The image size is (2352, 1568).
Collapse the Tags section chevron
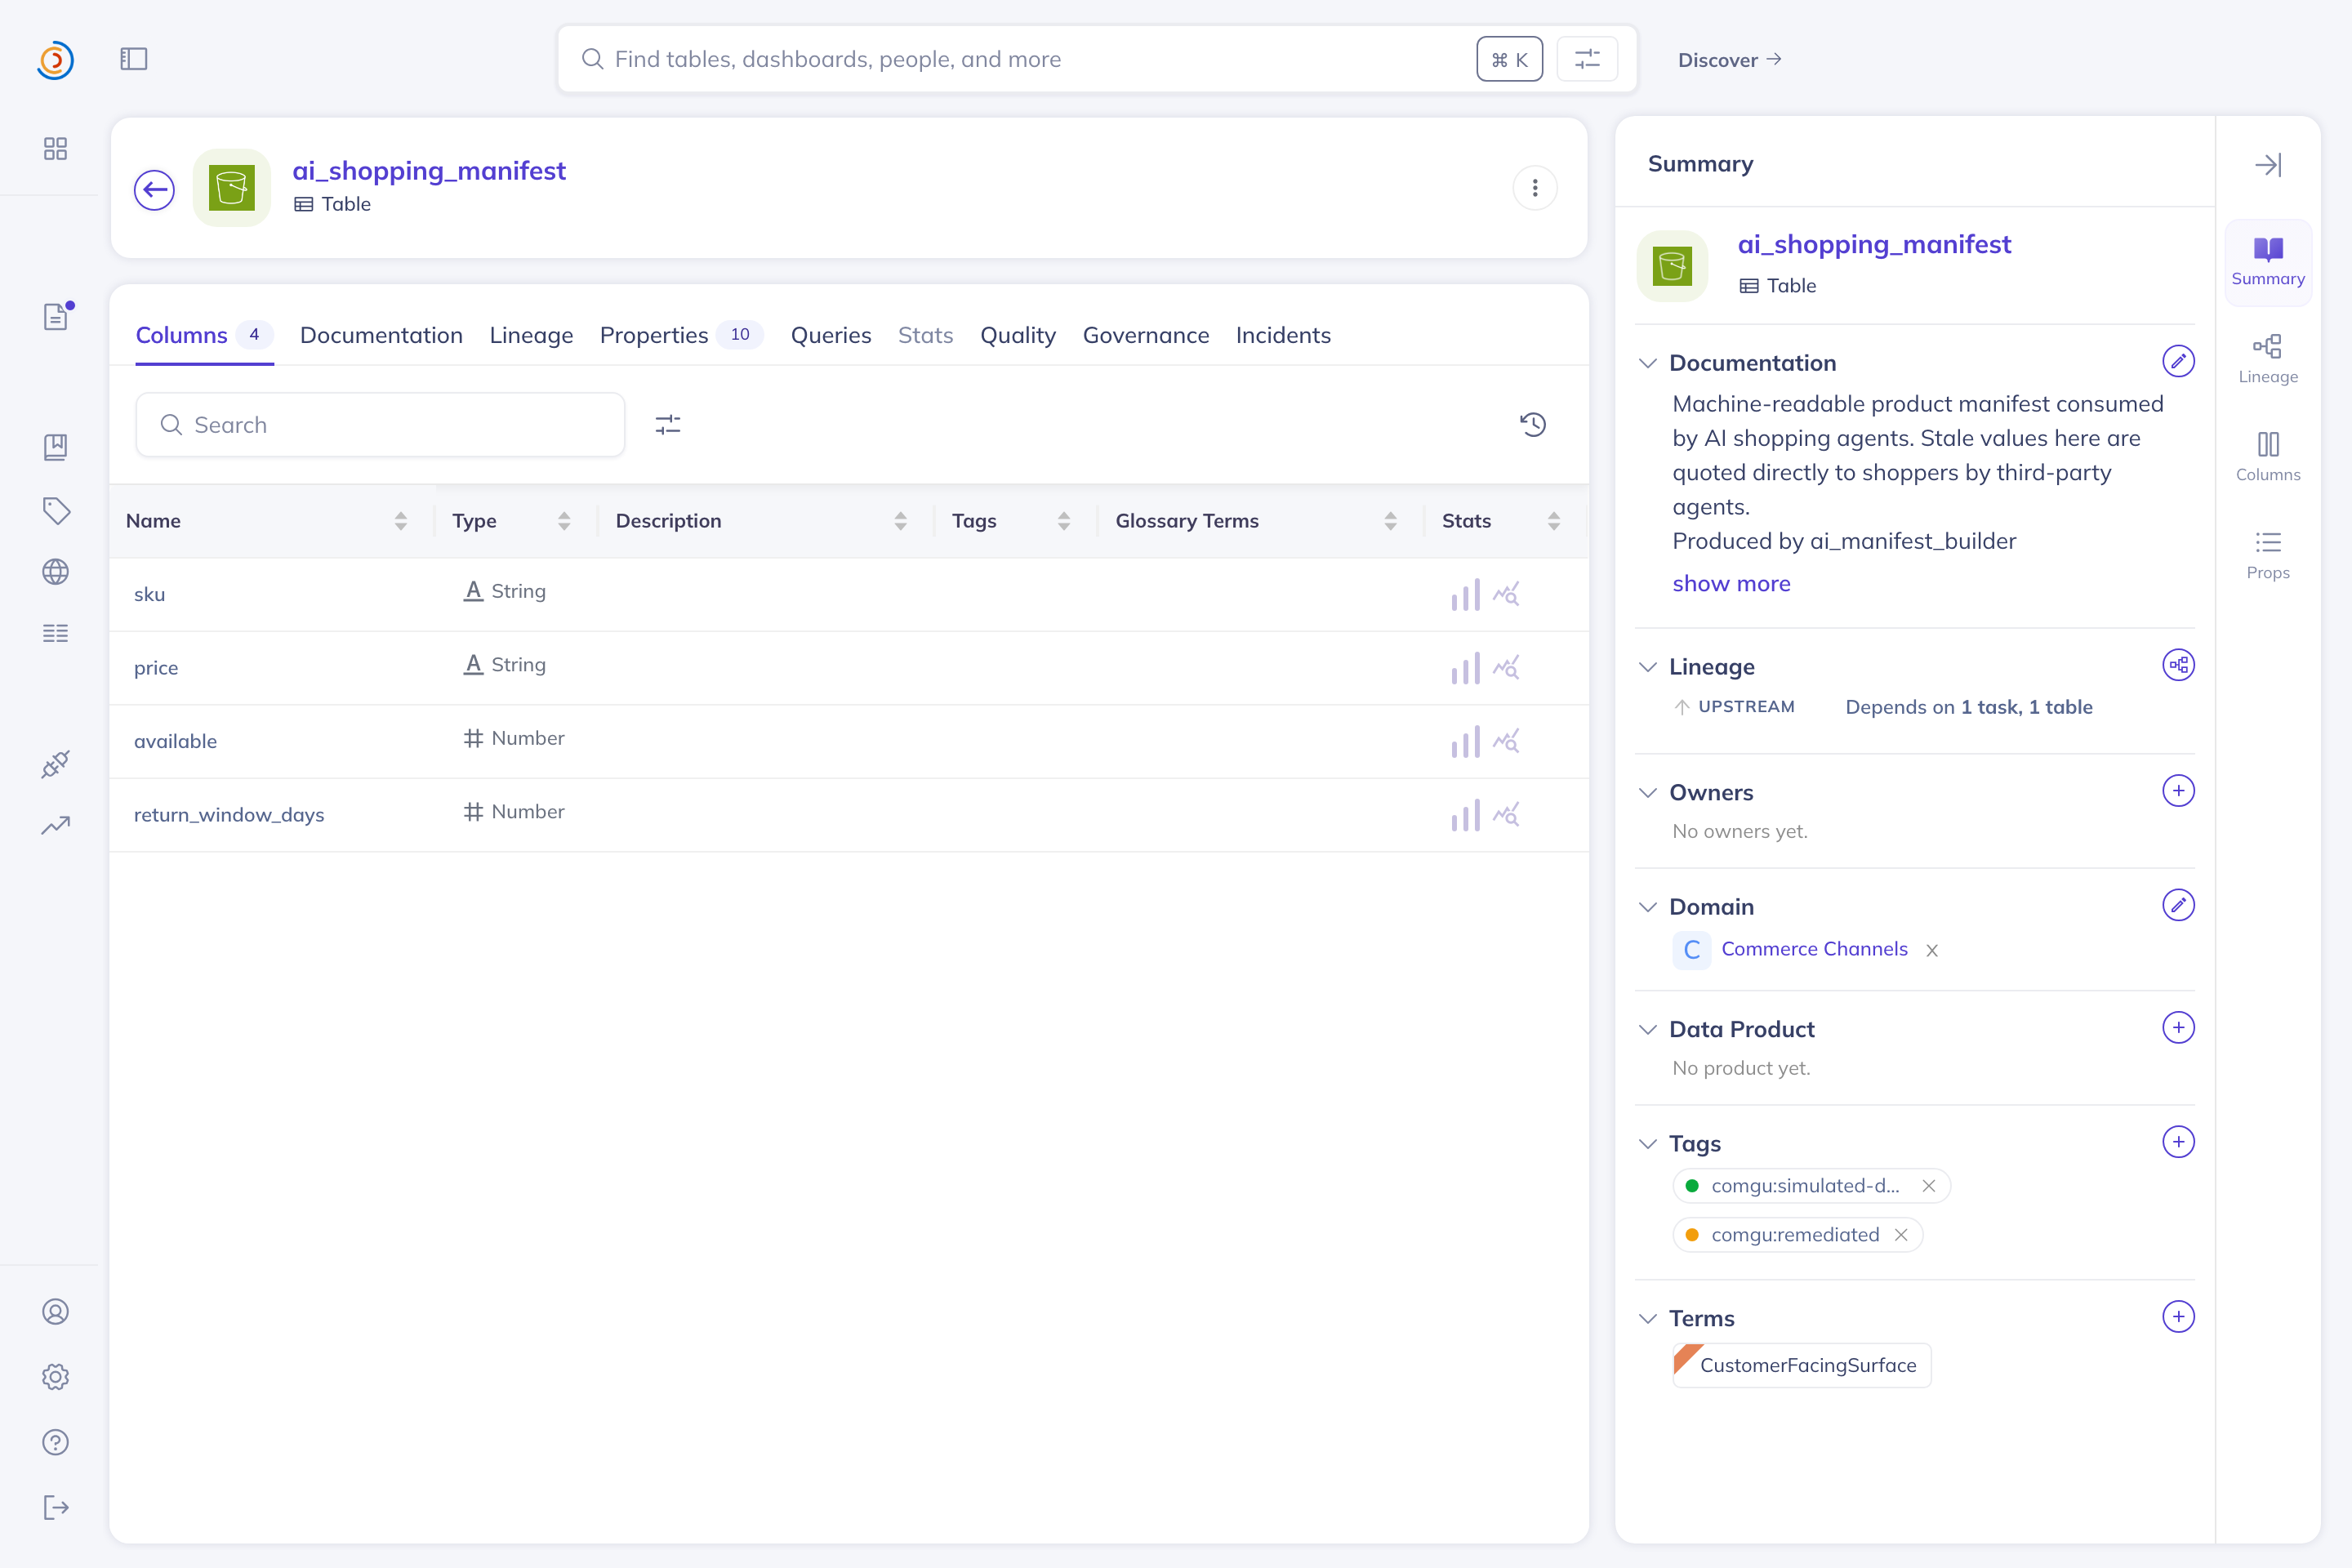point(1648,1144)
